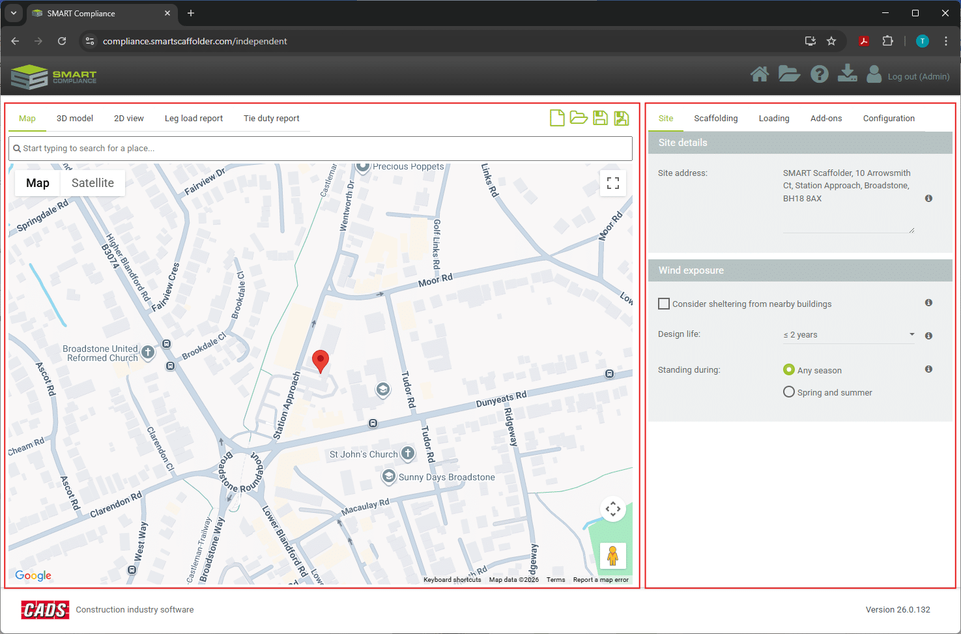The width and height of the screenshot is (961, 634).
Task: Click the green save-as disk icon
Action: (x=622, y=118)
